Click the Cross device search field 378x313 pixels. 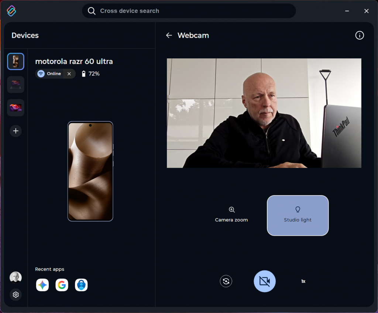[189, 11]
